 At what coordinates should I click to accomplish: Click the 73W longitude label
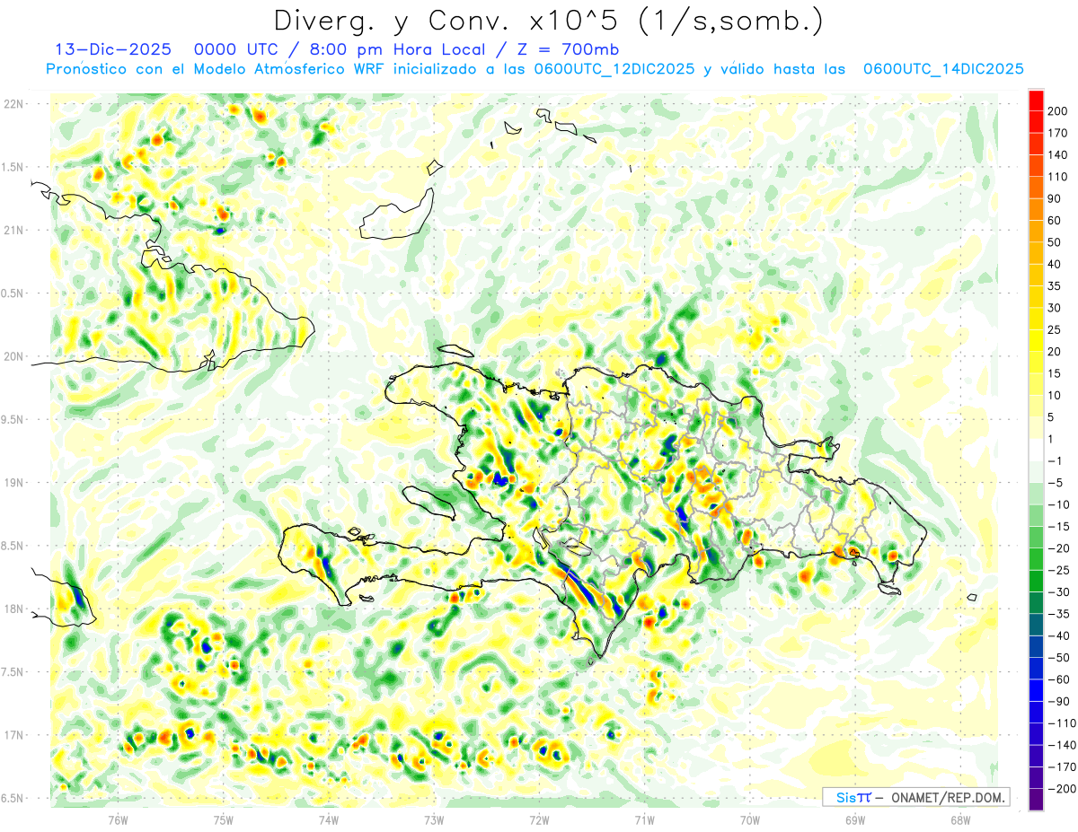[434, 819]
